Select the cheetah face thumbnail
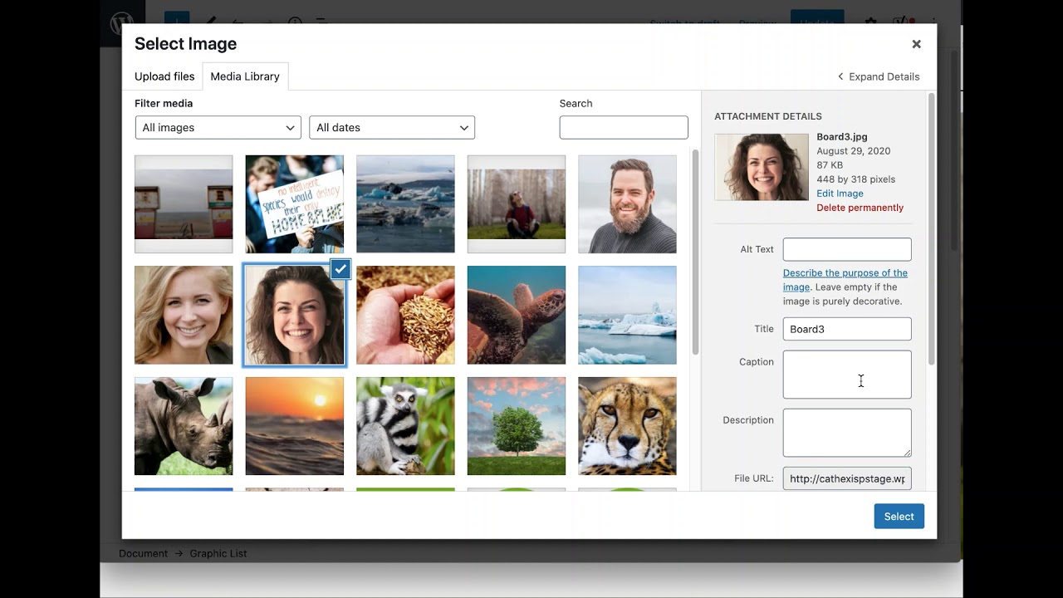Viewport: 1063px width, 598px height. pos(627,426)
